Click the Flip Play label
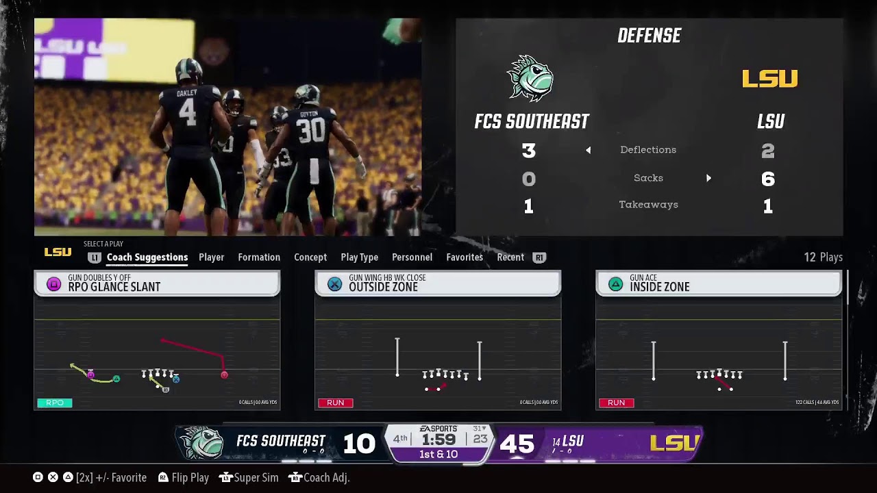 click(190, 477)
